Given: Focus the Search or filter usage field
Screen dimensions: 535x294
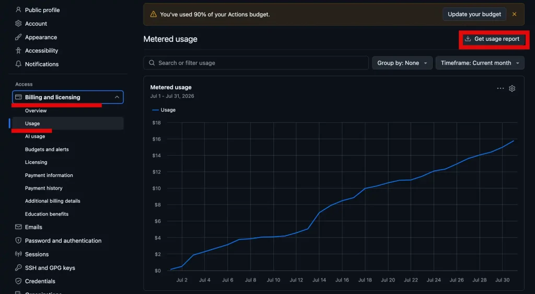Looking at the screenshot, I should point(256,63).
